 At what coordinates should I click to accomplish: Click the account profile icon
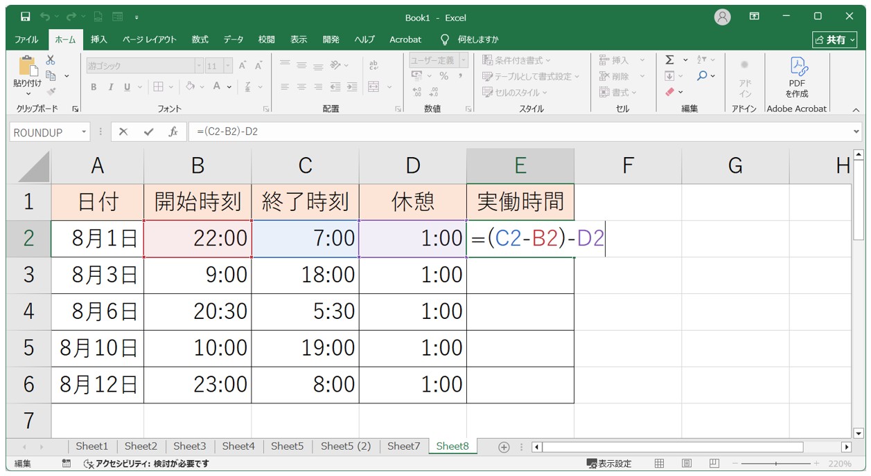click(x=722, y=17)
